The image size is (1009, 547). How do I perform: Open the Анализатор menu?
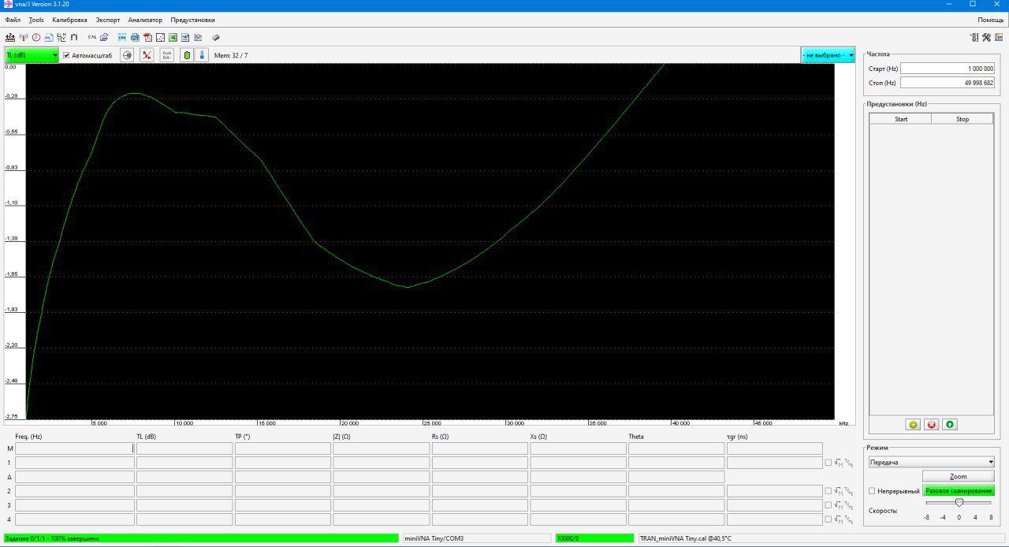pyautogui.click(x=145, y=20)
